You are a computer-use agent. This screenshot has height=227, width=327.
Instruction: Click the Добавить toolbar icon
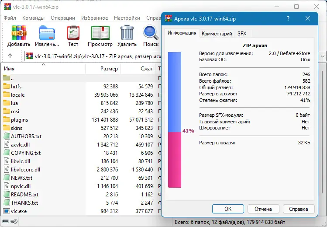point(19,33)
